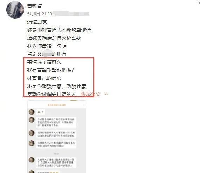Click the cat avatar beside the emoji message
Image resolution: width=200 pixels, height=173 pixels.
tap(32, 112)
